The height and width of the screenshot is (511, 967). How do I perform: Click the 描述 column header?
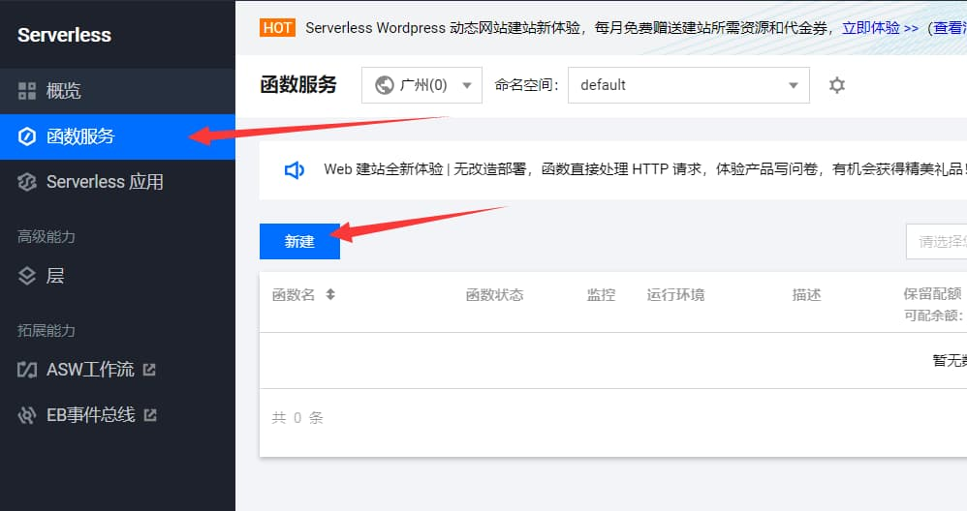coord(807,295)
